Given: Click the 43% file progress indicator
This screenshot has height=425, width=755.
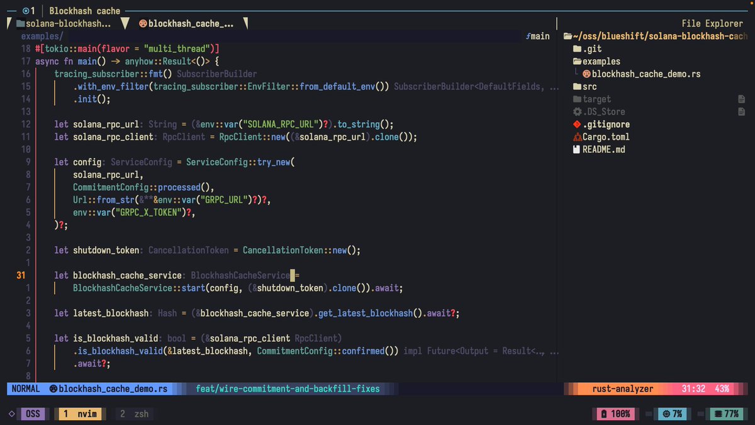Looking at the screenshot, I should tap(722, 389).
